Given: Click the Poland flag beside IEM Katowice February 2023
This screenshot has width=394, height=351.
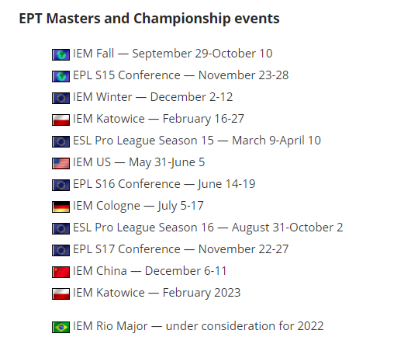Looking at the screenshot, I should click(x=60, y=294).
